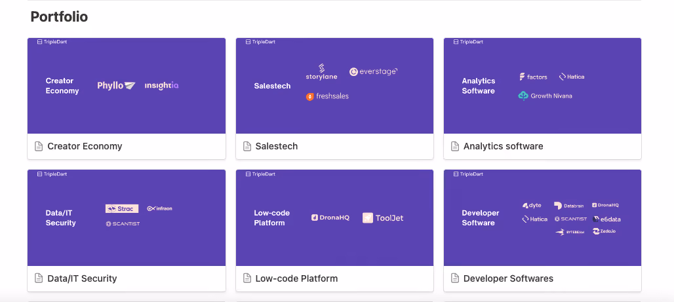This screenshot has width=674, height=302.
Task: Click the Hatica logo in Developer Software card
Action: [535, 219]
